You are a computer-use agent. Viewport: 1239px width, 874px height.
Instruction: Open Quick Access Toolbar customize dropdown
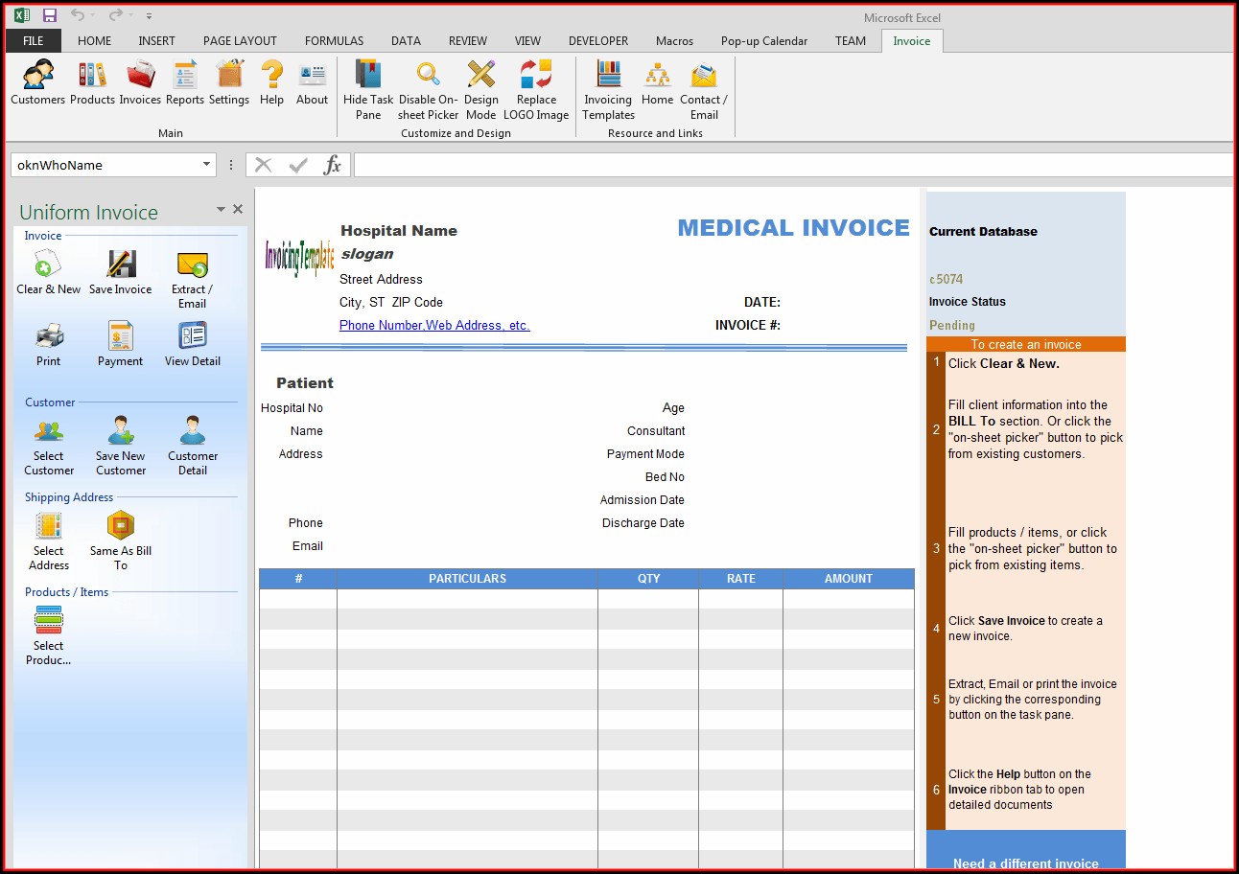pyautogui.click(x=149, y=16)
